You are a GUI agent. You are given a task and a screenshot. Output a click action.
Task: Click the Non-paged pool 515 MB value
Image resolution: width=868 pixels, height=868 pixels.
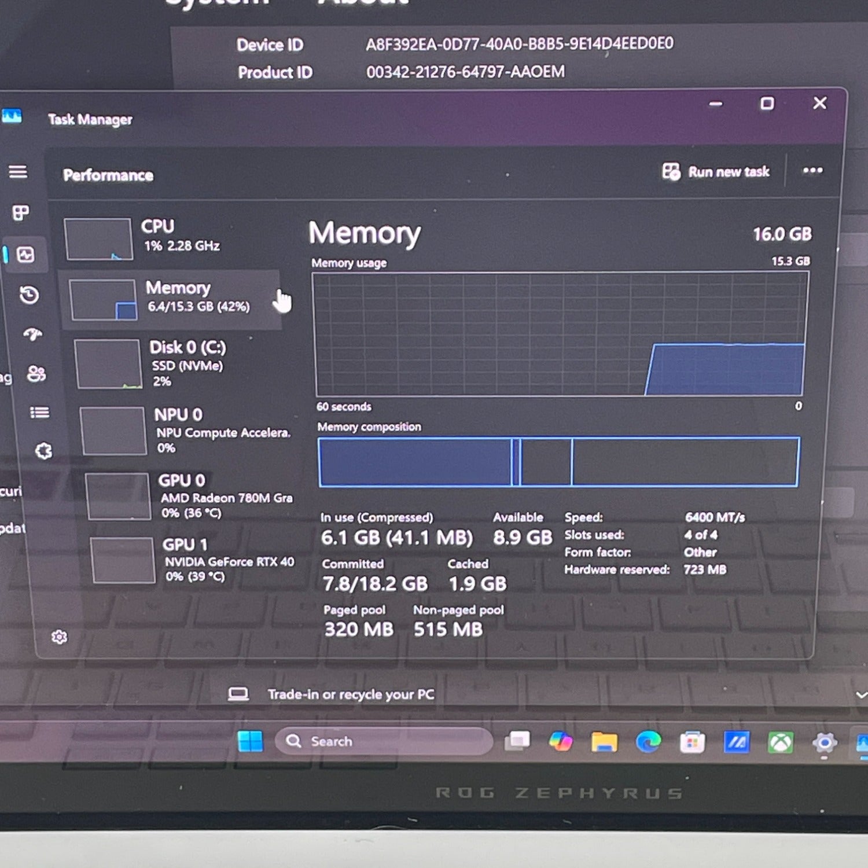pyautogui.click(x=448, y=629)
